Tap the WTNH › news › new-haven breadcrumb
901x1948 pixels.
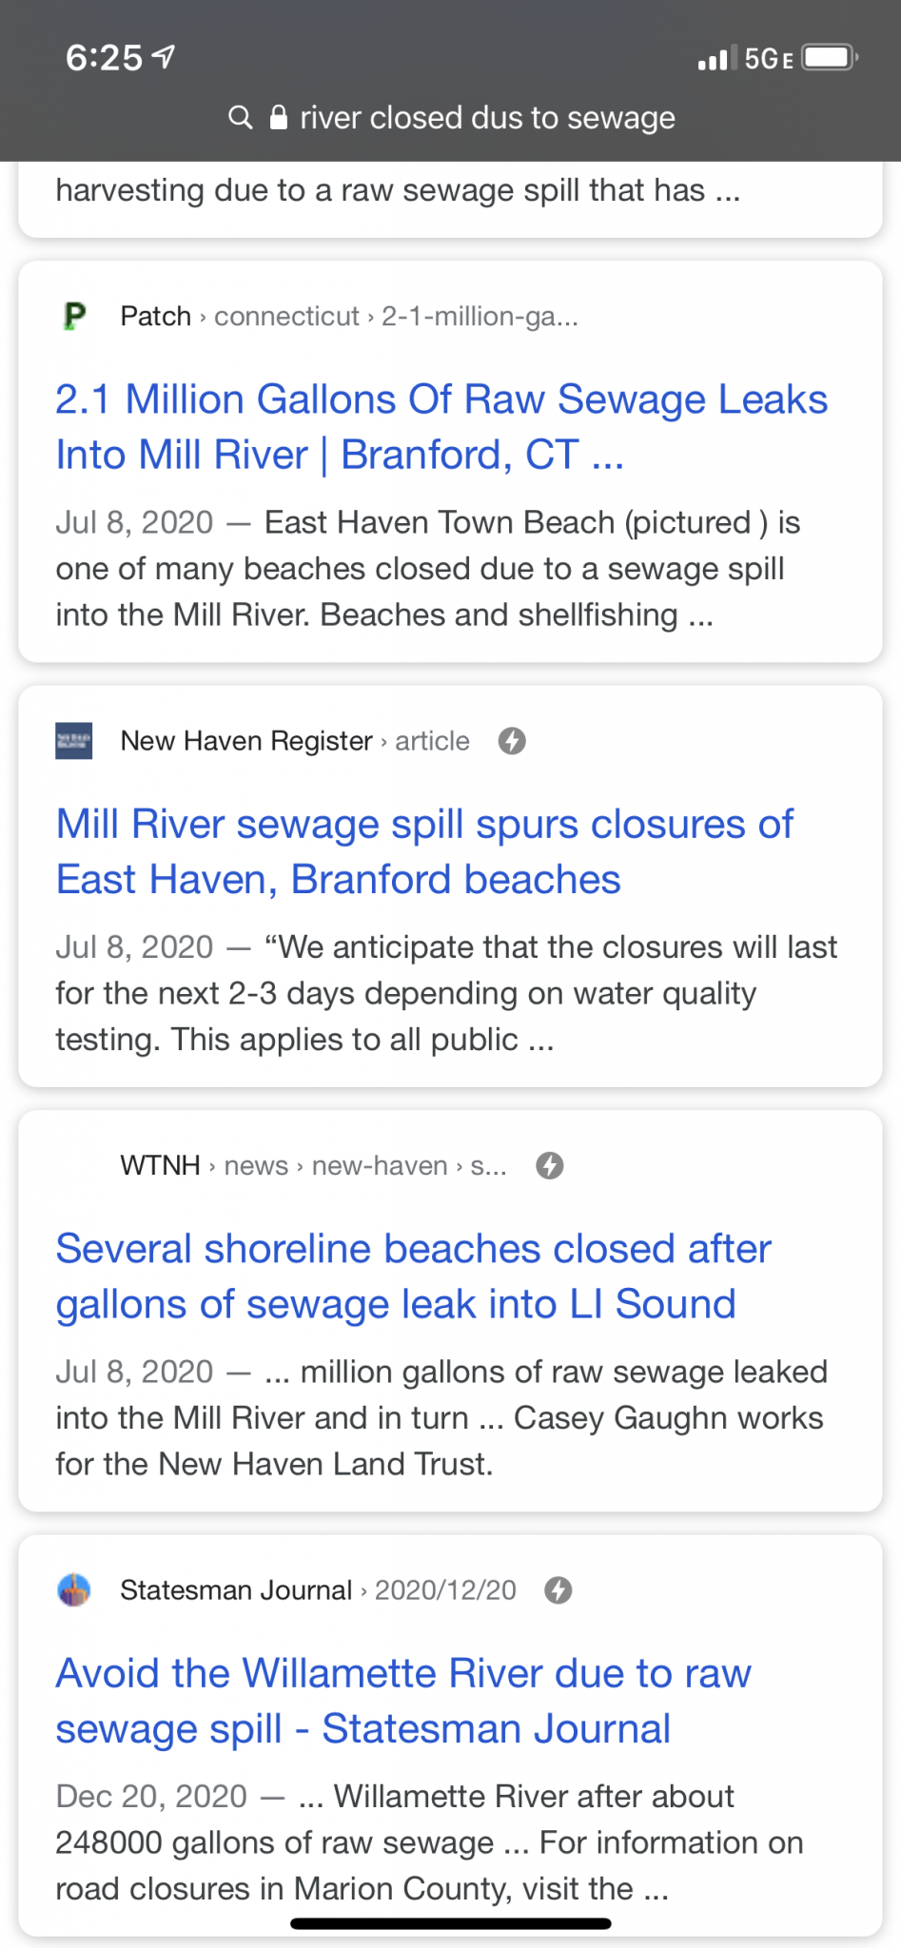click(313, 1165)
